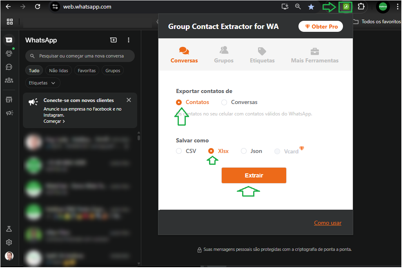Select the Contatos radio button
The width and height of the screenshot is (403, 268).
point(179,102)
